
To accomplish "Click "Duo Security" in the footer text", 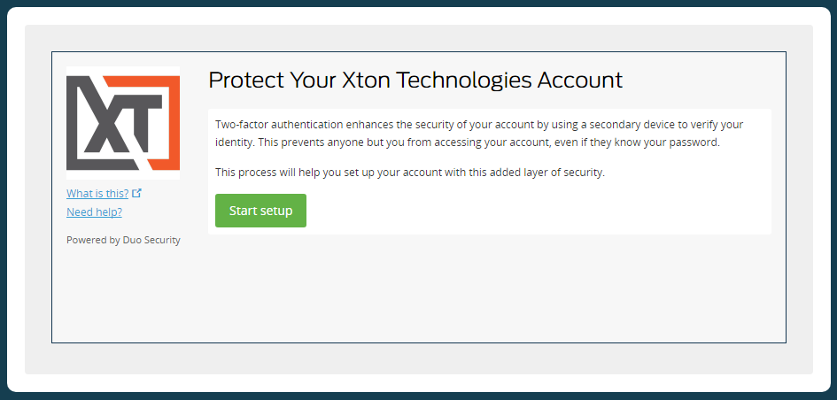I will [151, 240].
